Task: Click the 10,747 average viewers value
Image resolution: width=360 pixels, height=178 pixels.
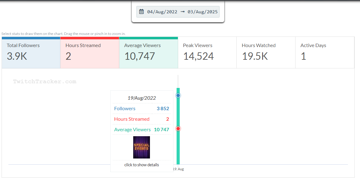Action: pyautogui.click(x=140, y=56)
